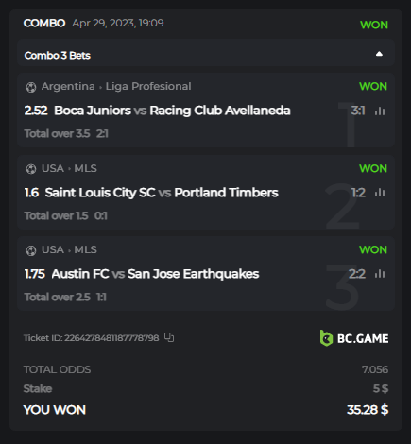The width and height of the screenshot is (411, 444).
Task: Click the 1:2 score of Portland Timbers match
Action: click(x=358, y=193)
